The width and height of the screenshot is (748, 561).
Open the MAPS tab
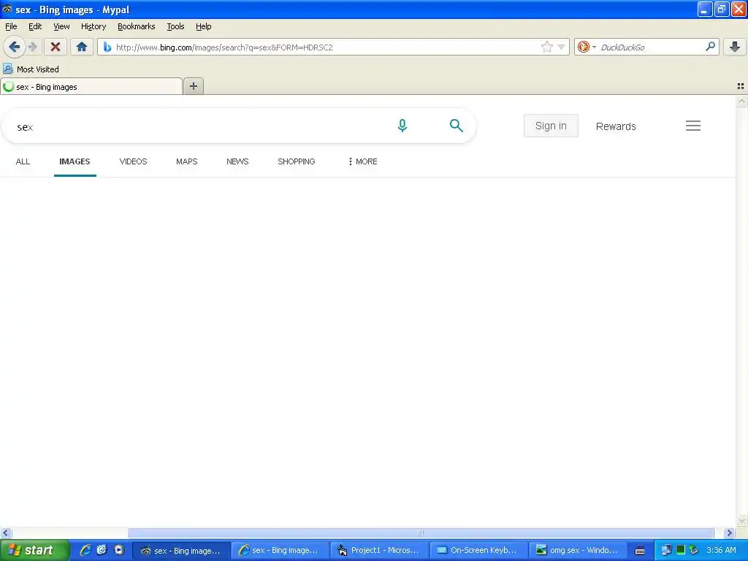pyautogui.click(x=186, y=161)
